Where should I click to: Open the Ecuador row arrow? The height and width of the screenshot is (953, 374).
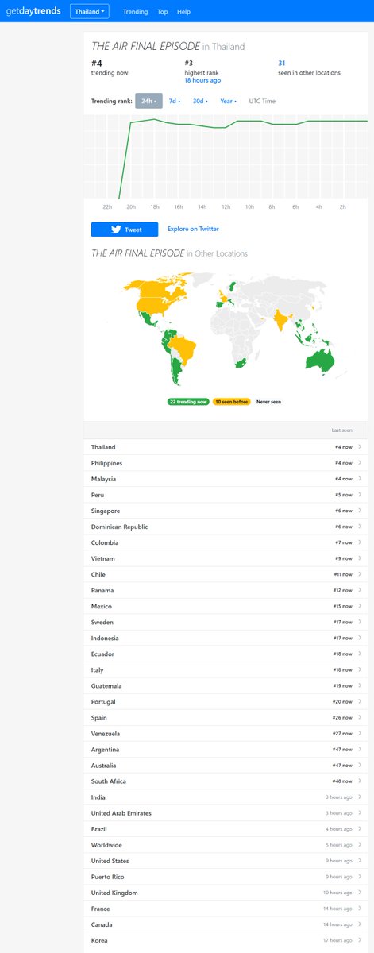[360, 654]
